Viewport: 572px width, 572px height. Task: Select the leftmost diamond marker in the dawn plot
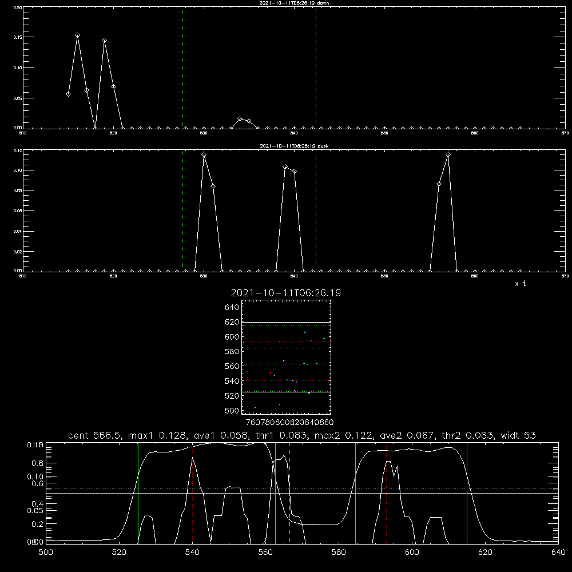point(68,94)
